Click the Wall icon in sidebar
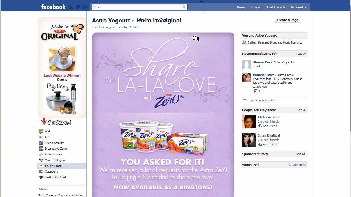Screen dimensions: 351x197 coord(41,131)
